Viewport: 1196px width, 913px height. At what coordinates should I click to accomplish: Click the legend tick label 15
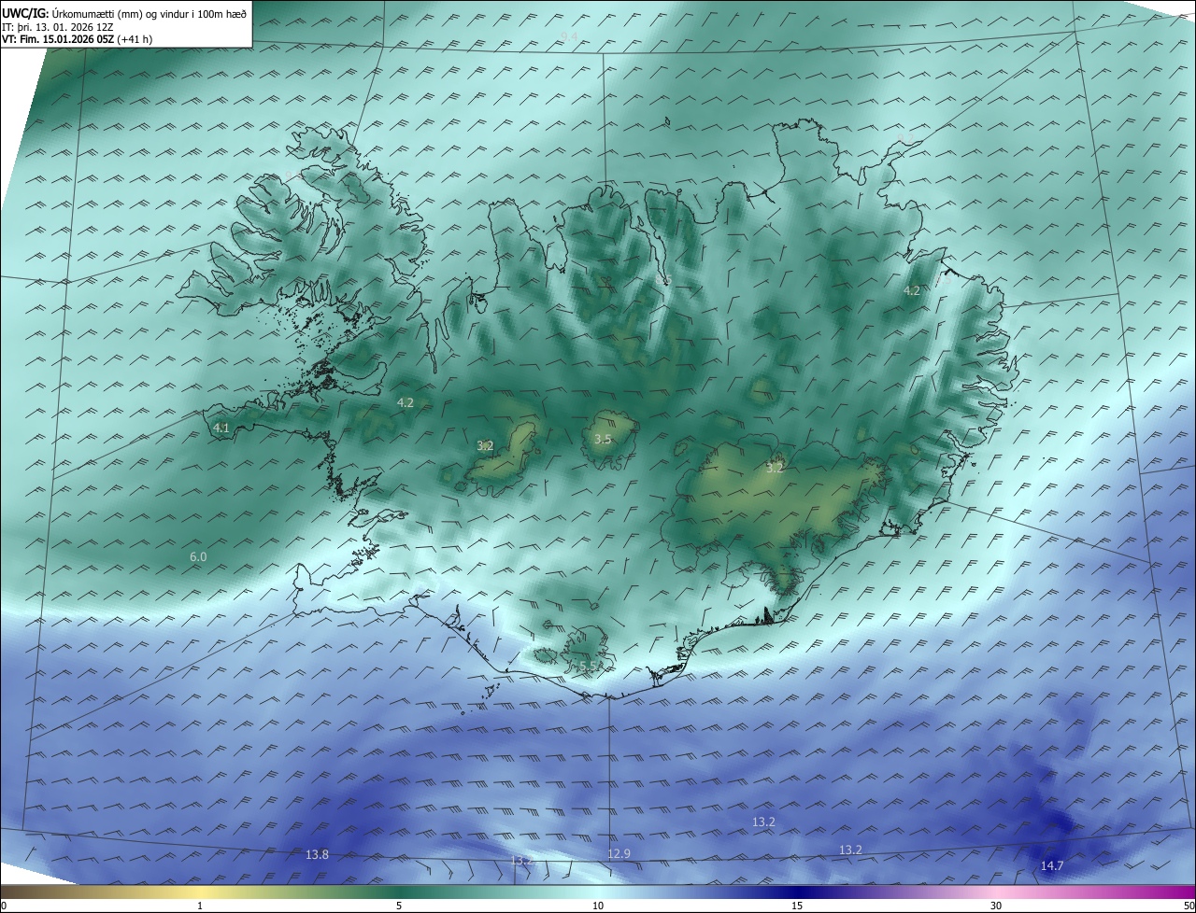pyautogui.click(x=797, y=906)
